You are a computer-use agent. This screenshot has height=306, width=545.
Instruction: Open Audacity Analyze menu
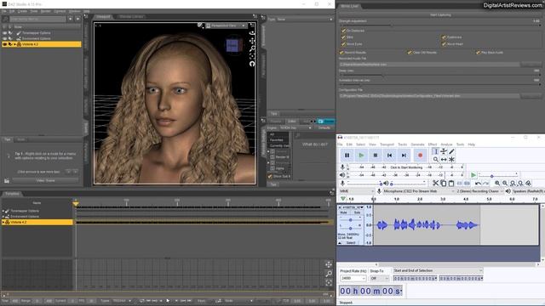coord(446,144)
